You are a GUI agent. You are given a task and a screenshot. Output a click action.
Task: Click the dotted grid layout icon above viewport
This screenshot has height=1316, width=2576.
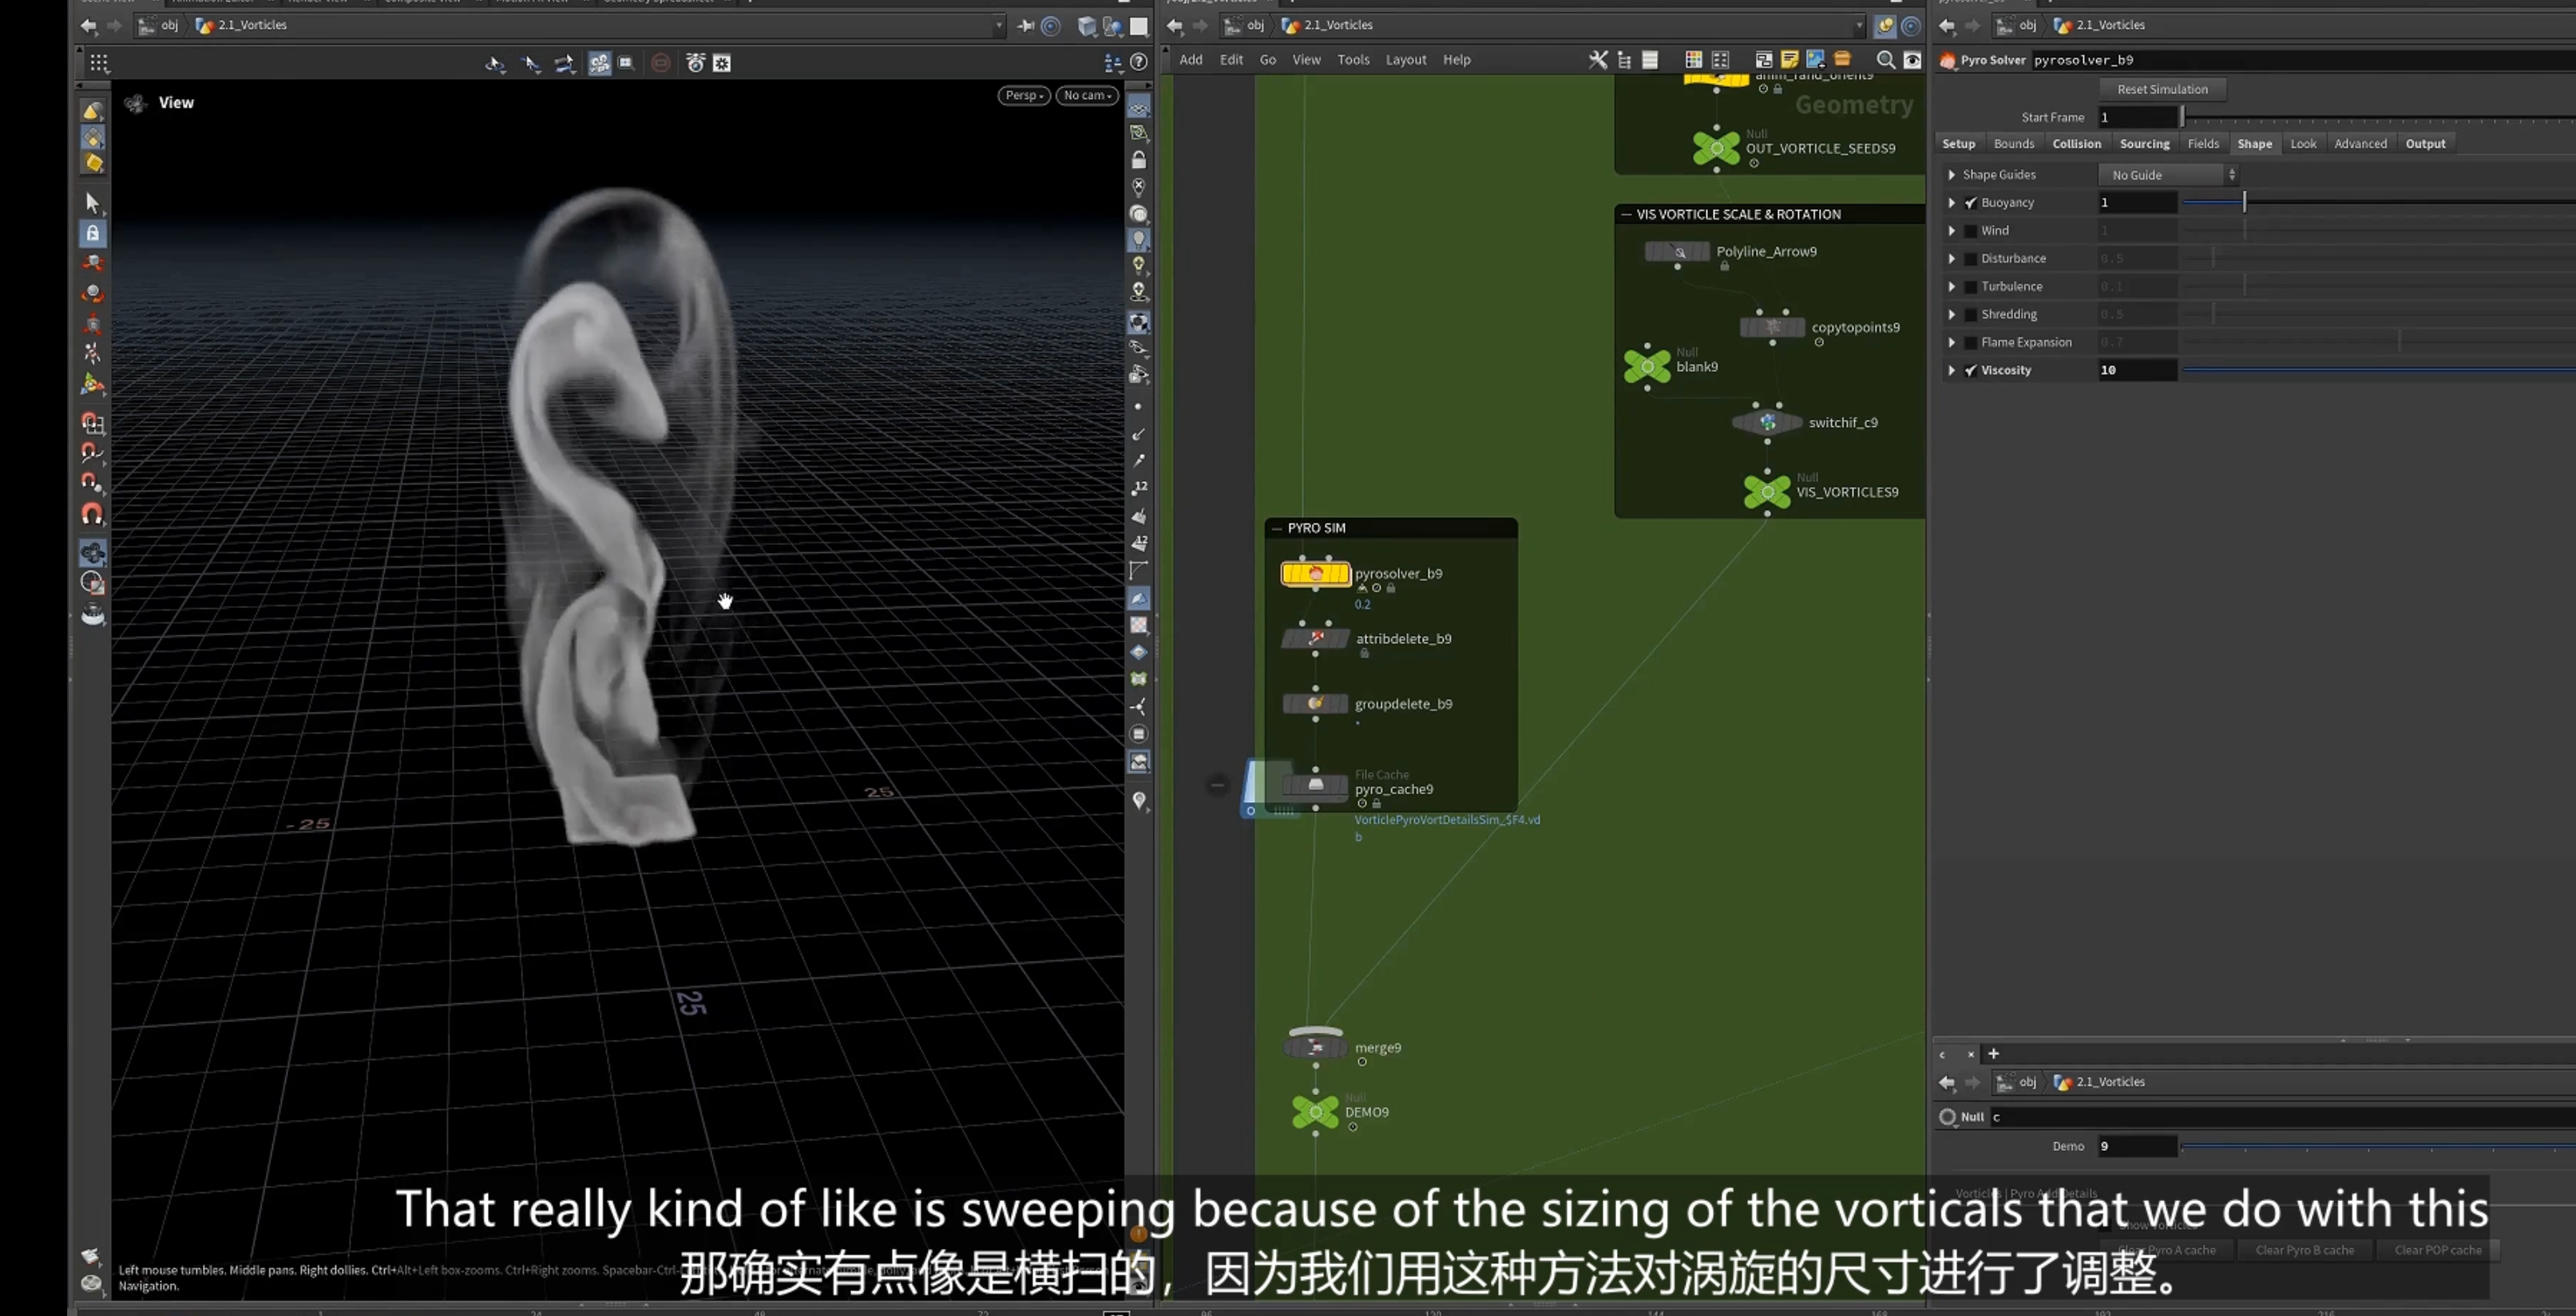coord(99,63)
